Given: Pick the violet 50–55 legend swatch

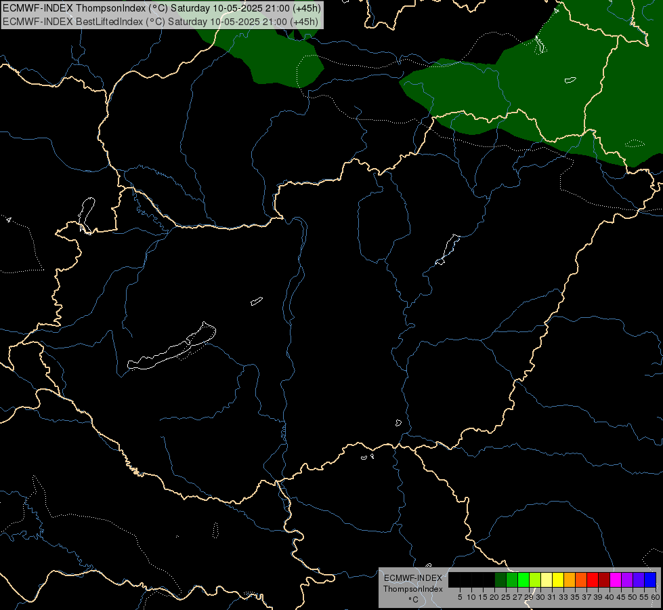Looking at the screenshot, I should (639, 579).
